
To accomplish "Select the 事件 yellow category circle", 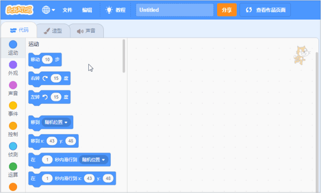I will tap(13, 105).
